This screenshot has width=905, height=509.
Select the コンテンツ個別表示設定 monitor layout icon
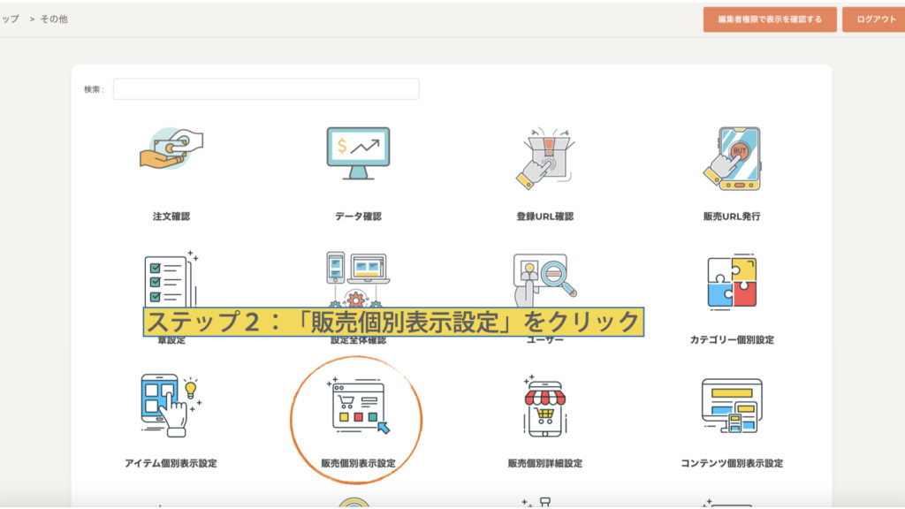point(732,406)
